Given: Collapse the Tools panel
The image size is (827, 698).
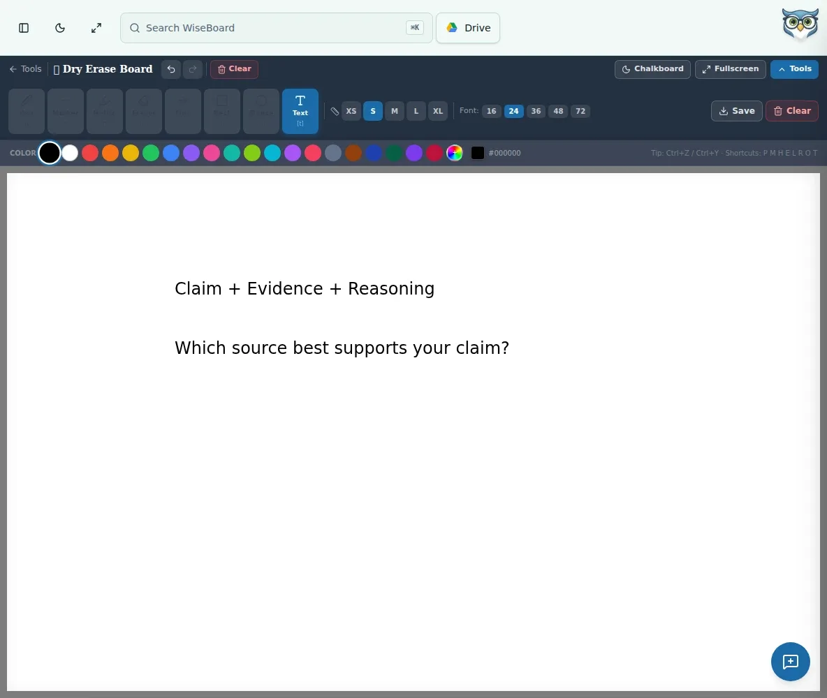Looking at the screenshot, I should [x=794, y=69].
